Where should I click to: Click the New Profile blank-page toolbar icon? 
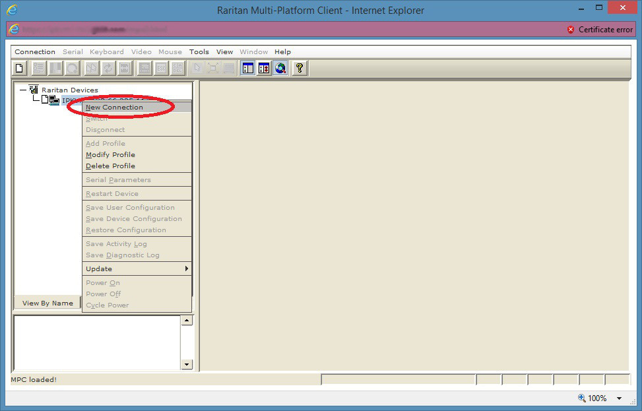[19, 68]
